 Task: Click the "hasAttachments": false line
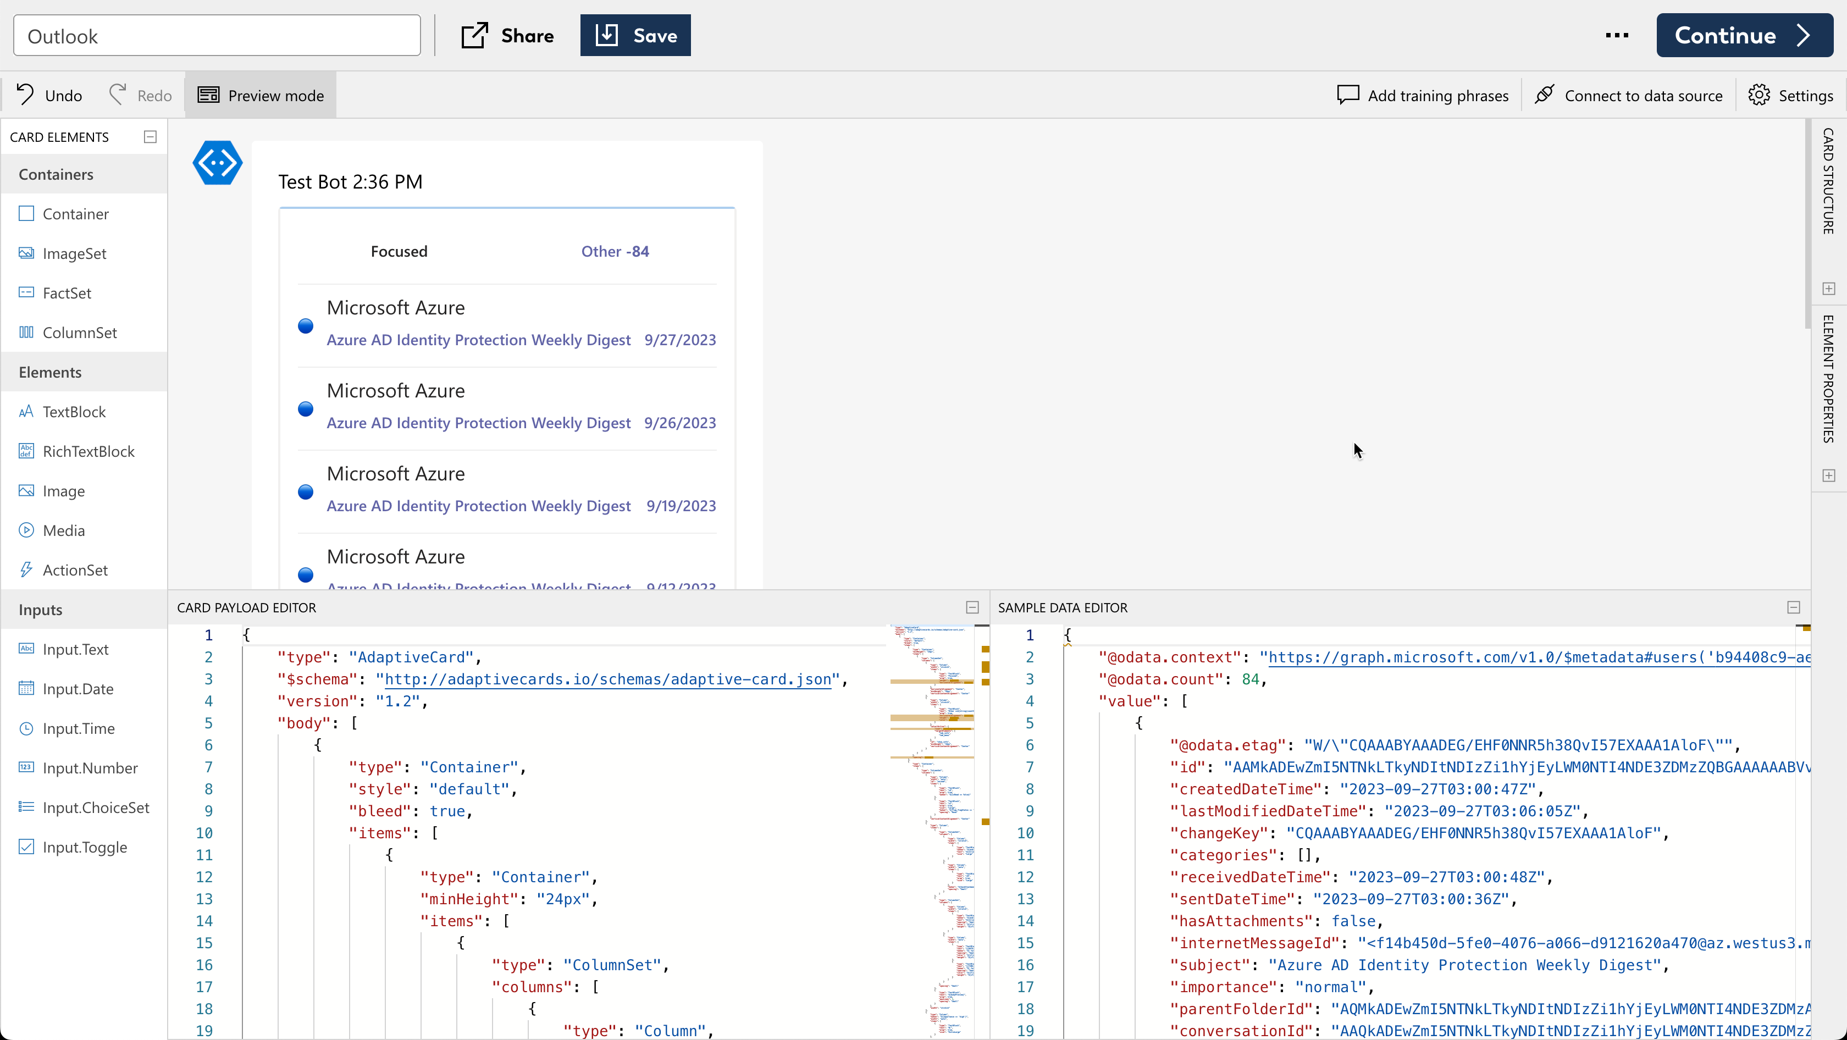pyautogui.click(x=1276, y=921)
